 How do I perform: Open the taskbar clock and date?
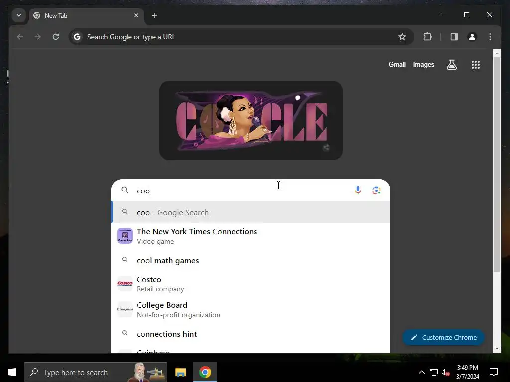tap(467, 372)
